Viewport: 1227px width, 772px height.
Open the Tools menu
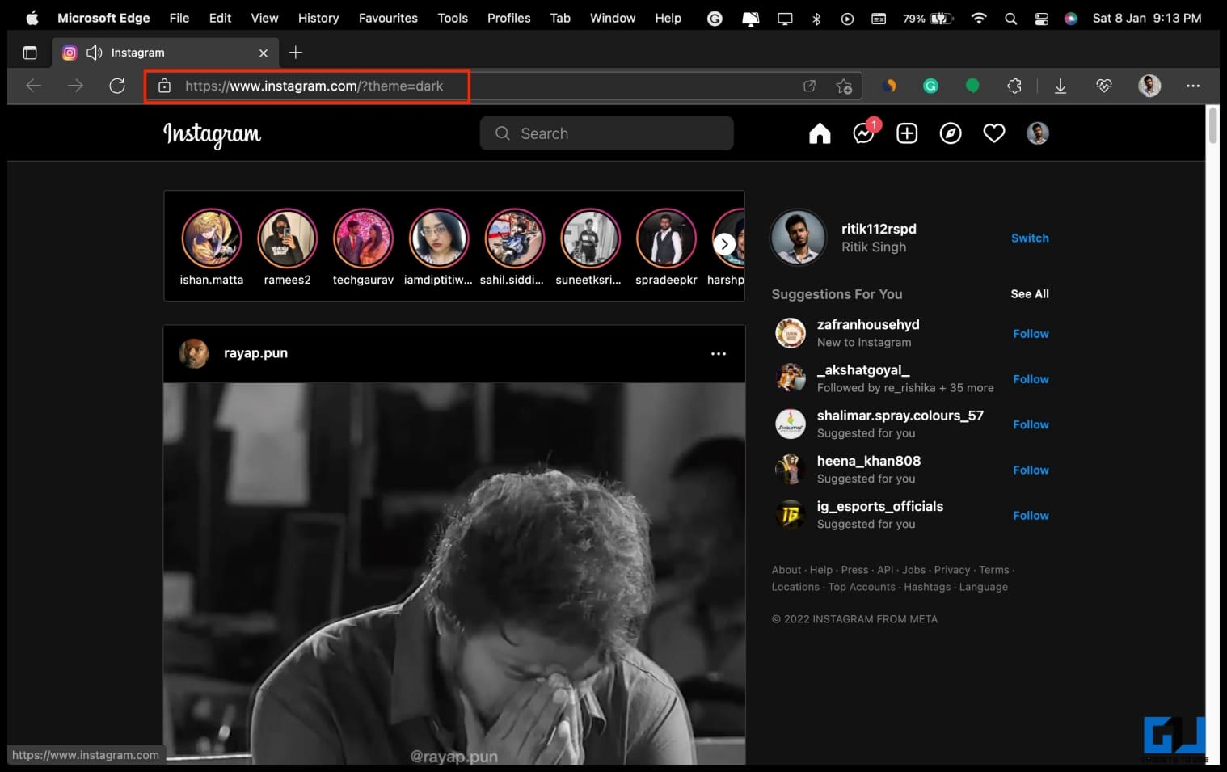pyautogui.click(x=453, y=18)
